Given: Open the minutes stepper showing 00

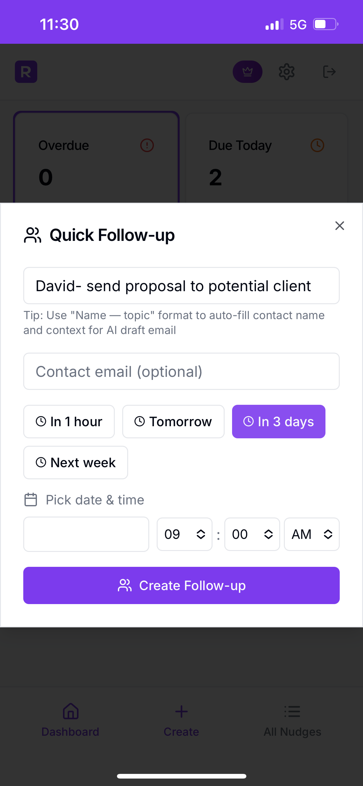Looking at the screenshot, I should [x=252, y=534].
